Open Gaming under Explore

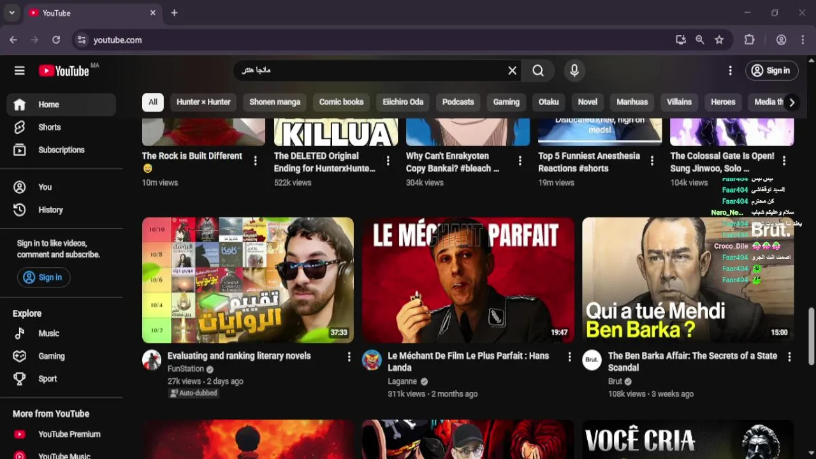[x=61, y=356]
